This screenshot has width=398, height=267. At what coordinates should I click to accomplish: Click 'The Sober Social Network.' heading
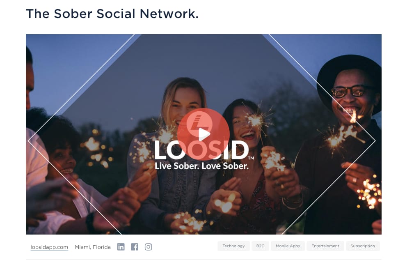(x=112, y=14)
